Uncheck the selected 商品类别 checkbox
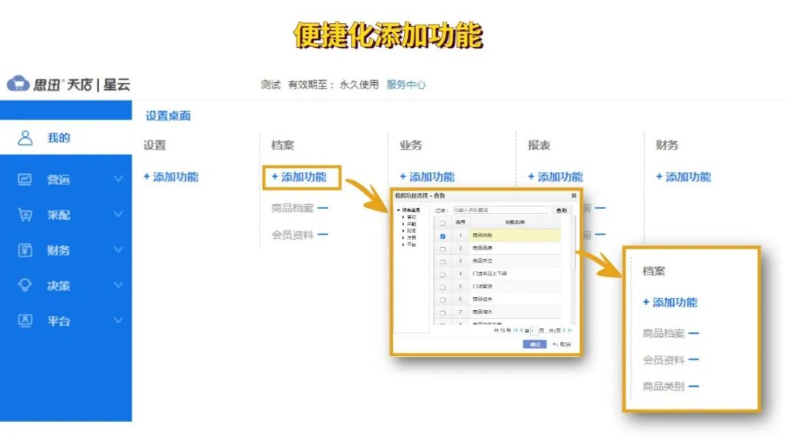The image size is (785, 440). click(442, 236)
